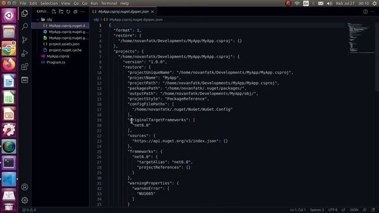The image size is (379, 213).
Task: Collapse the obj folder in Explorer
Action: (37, 20)
